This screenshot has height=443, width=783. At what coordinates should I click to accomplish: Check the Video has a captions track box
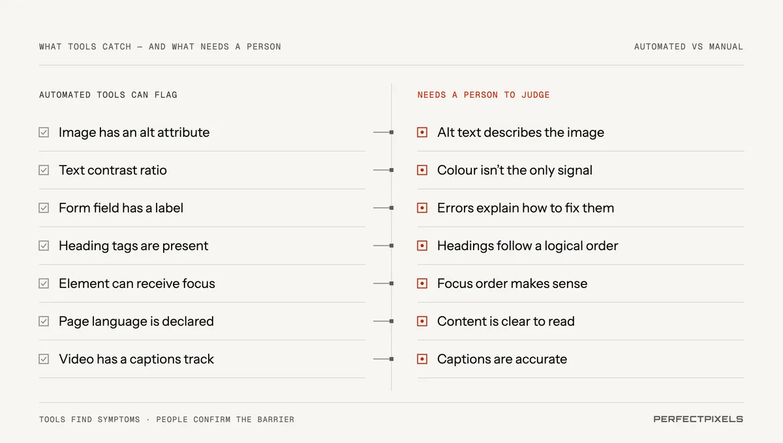(44, 359)
